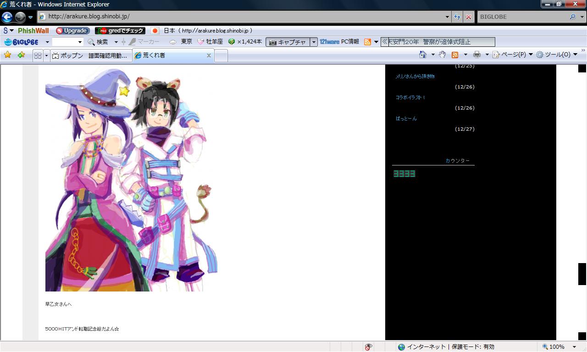This screenshot has width=587, height=352.
Task: Click the 100% zoom level button
Action: point(554,347)
